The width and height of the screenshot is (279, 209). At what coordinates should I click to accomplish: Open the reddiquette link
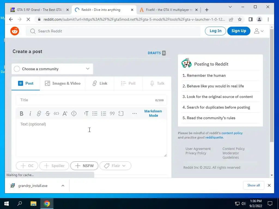pos(214,137)
